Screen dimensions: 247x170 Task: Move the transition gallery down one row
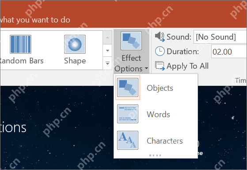click(x=107, y=51)
